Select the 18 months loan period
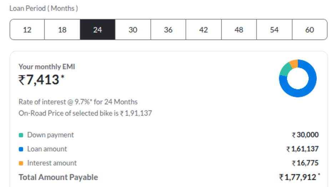 (62, 29)
